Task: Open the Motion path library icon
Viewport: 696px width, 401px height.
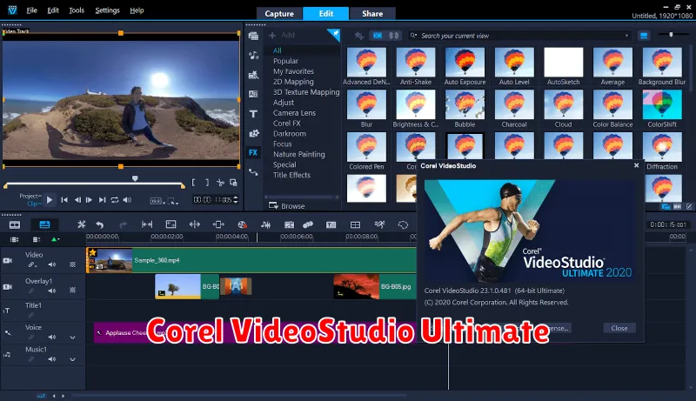Action: click(x=253, y=172)
